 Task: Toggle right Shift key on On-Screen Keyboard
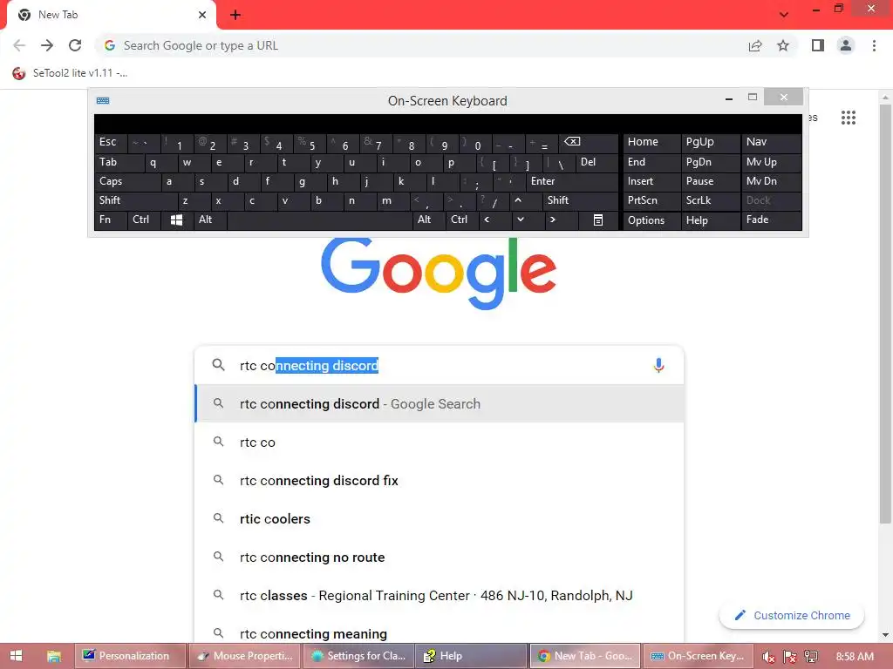point(580,200)
